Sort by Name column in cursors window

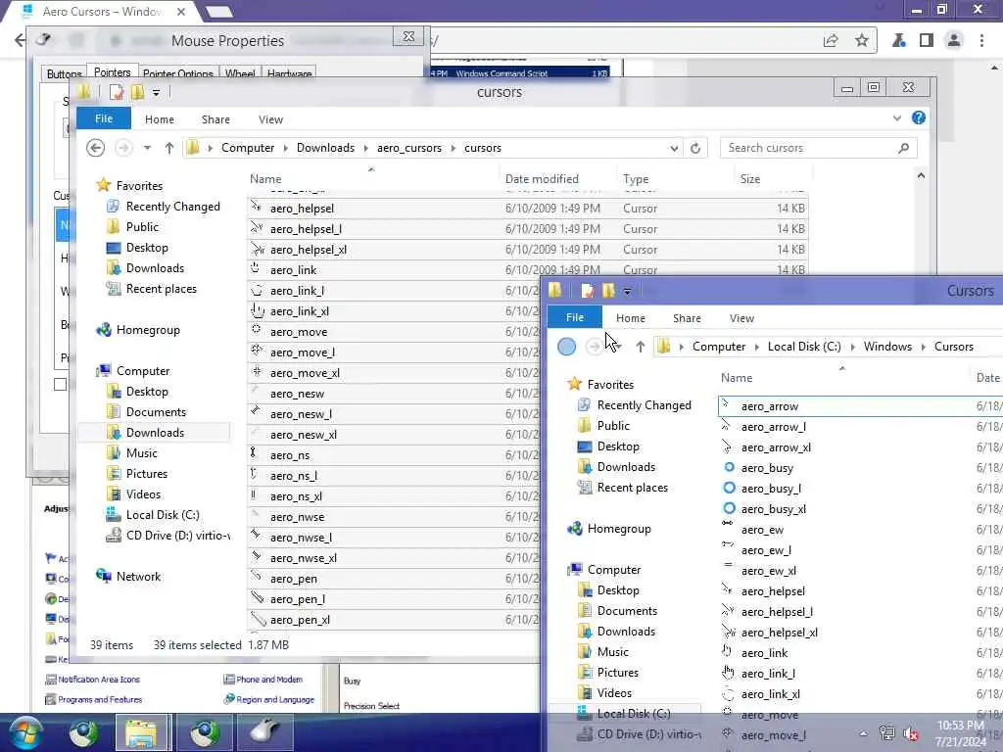coord(265,179)
